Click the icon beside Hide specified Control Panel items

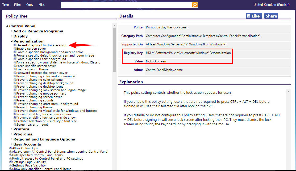point(11,155)
